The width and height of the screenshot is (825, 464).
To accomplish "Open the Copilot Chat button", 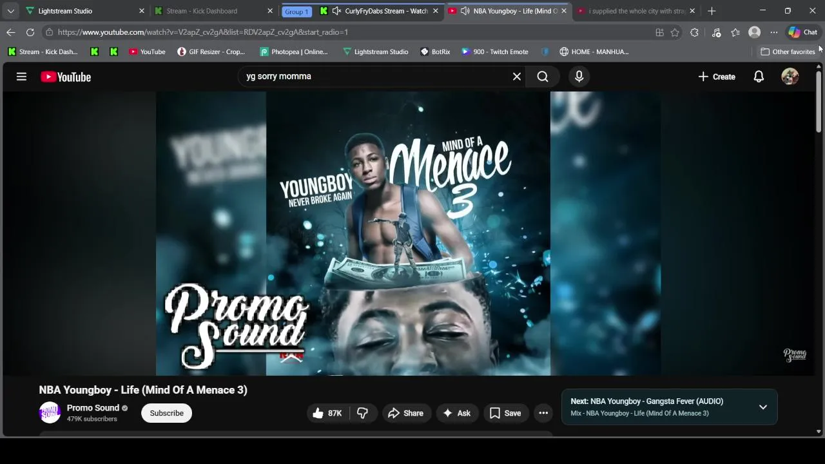I will click(803, 32).
